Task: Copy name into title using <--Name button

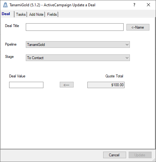Action: point(138,27)
